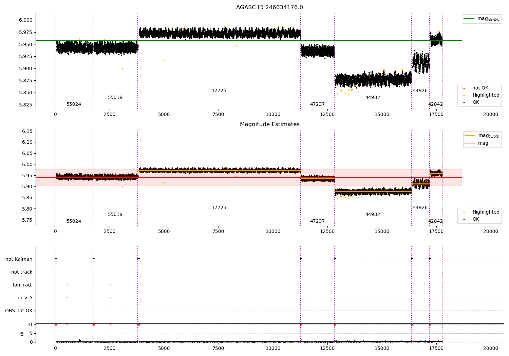Click obsid label 42842 in top plot
This screenshot has width=509, height=356.
click(435, 104)
